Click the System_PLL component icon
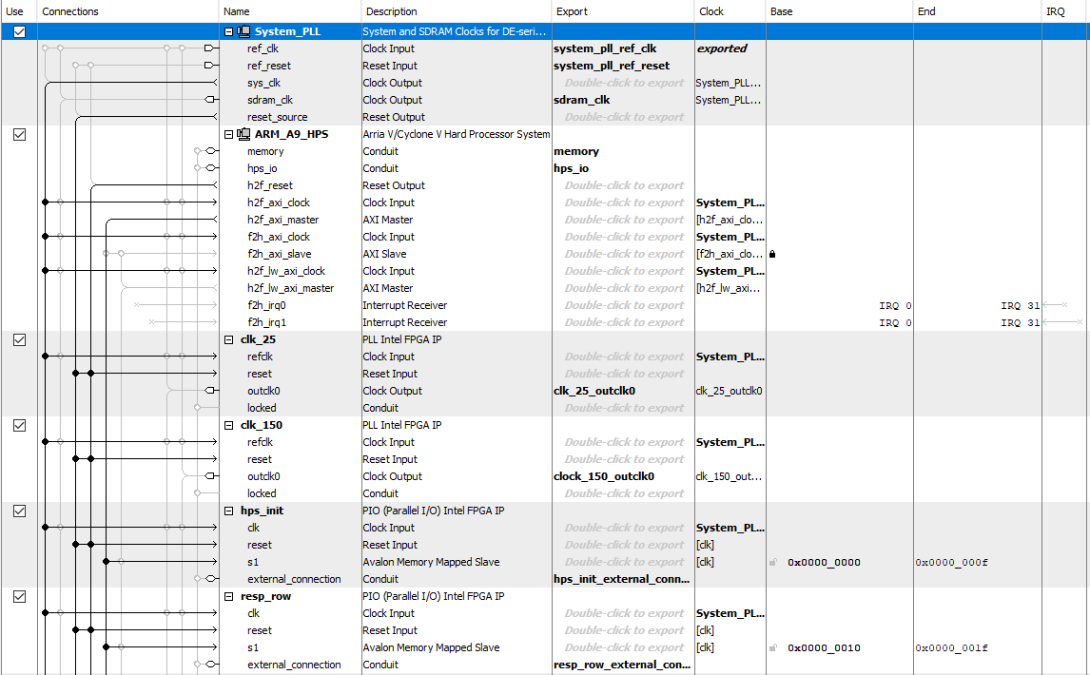Image resolution: width=1090 pixels, height=675 pixels. coord(243,31)
